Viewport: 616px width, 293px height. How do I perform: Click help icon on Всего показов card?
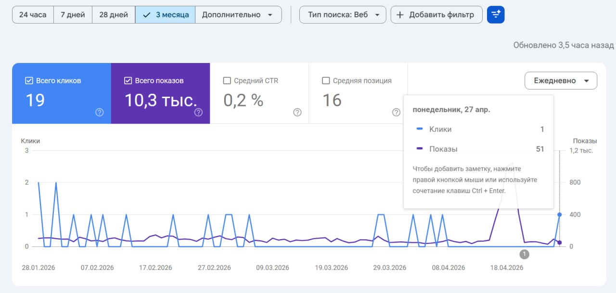click(198, 112)
